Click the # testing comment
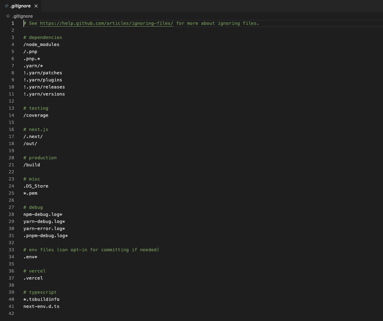 tap(36, 108)
